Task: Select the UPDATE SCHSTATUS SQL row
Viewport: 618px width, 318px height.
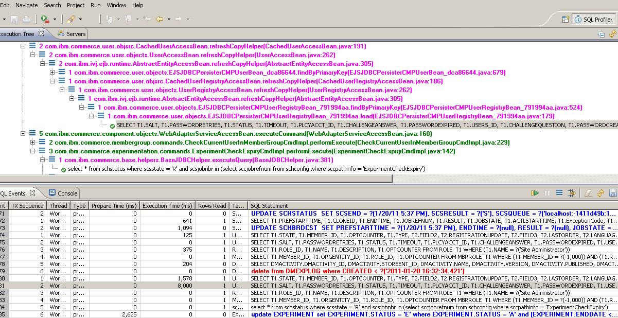Action: click(309, 213)
